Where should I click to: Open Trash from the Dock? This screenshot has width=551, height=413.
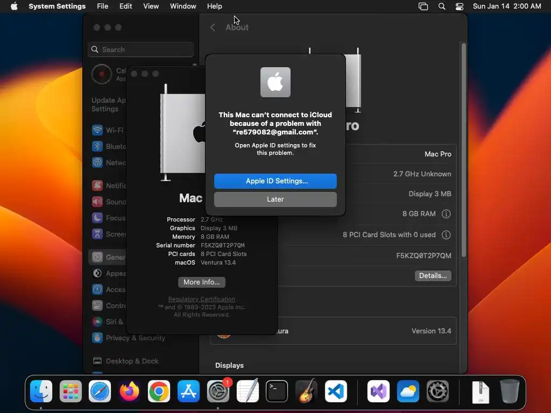point(510,391)
